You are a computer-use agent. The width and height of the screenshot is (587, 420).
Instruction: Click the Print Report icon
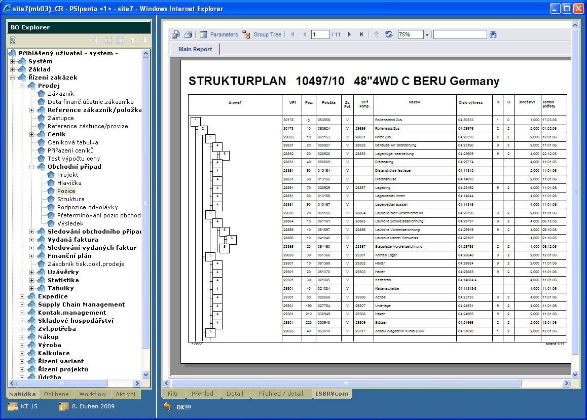pyautogui.click(x=188, y=34)
